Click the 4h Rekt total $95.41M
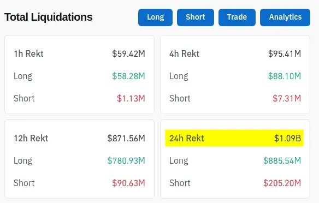This screenshot has height=203, width=319. point(285,54)
